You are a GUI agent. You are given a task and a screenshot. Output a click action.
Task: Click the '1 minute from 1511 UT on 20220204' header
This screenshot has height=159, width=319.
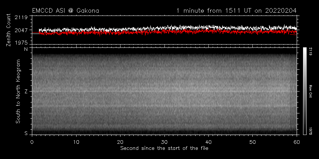click(237, 11)
